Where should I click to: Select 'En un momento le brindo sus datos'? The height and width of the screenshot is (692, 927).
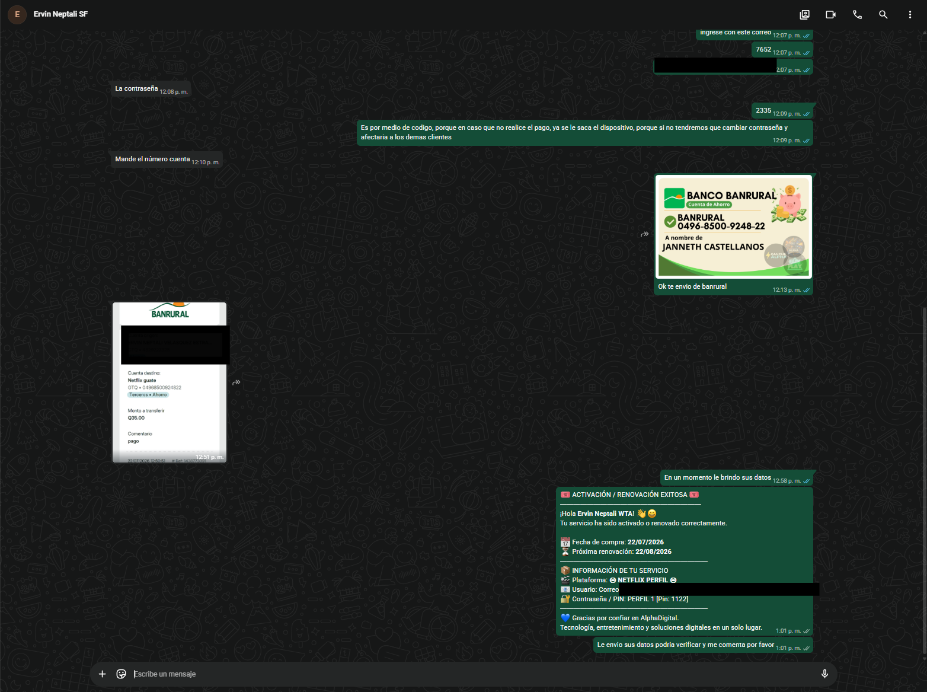(x=737, y=478)
